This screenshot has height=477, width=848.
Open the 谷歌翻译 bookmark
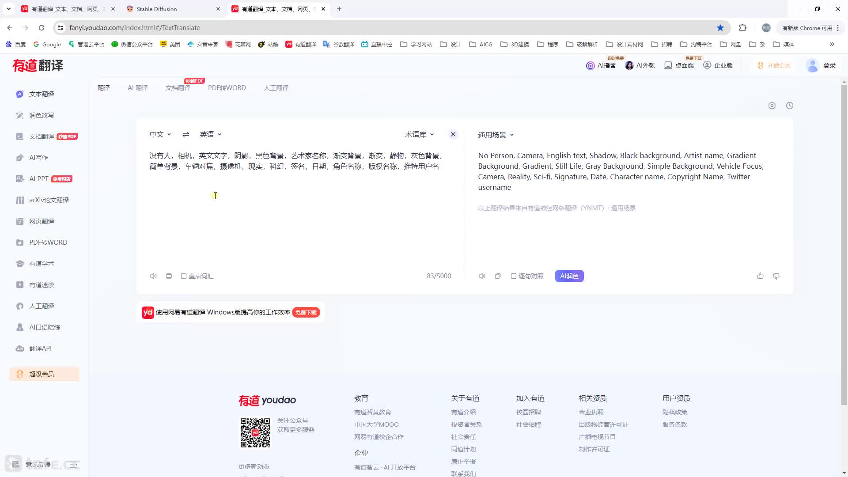click(339, 44)
